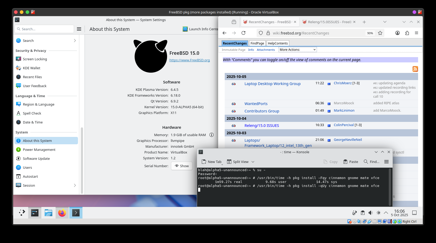Select Power Management in settings sidebar
The image size is (436, 243).
click(x=39, y=150)
